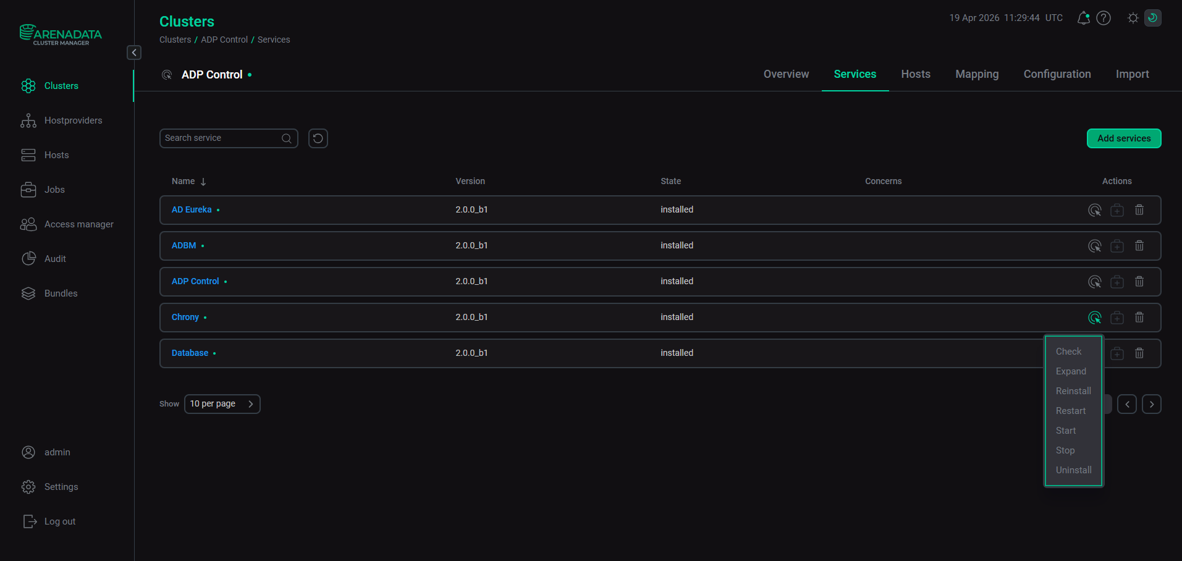Open the notifications bell
The image size is (1182, 561).
coord(1083,18)
